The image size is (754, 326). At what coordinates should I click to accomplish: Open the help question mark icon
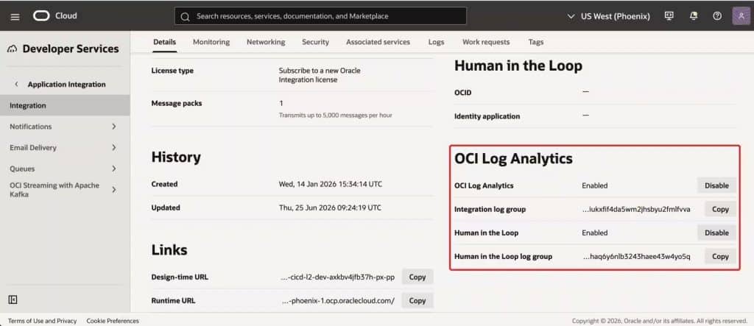coord(717,16)
